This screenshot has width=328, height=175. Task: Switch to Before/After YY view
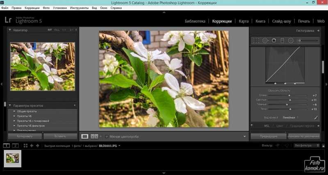(x=94, y=137)
